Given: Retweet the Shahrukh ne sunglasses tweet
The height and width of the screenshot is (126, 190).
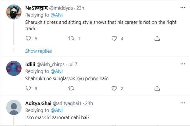Looking at the screenshot, I should pyautogui.click(x=71, y=89).
